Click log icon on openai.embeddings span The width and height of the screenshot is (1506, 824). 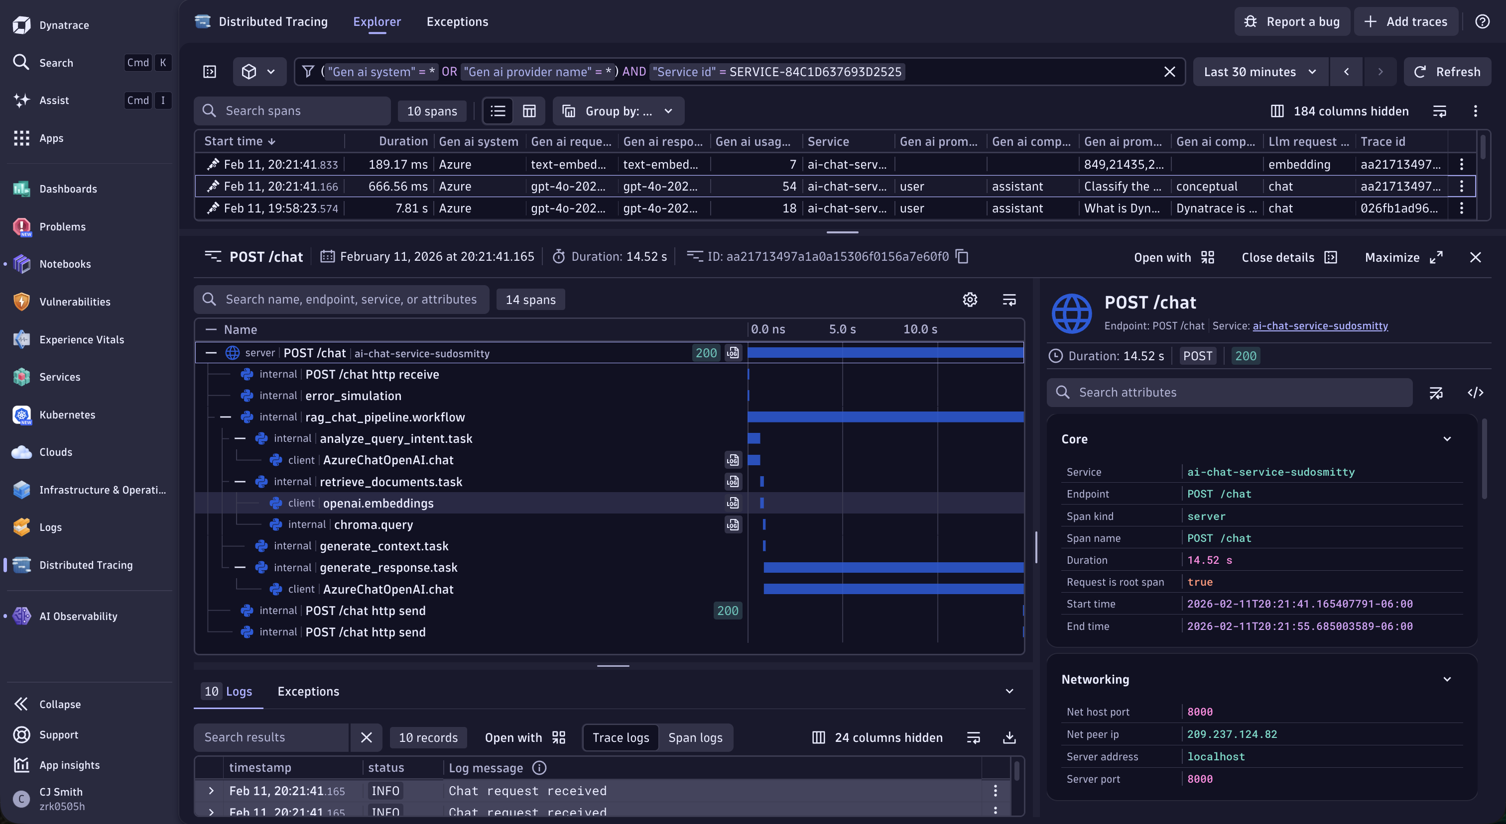733,504
